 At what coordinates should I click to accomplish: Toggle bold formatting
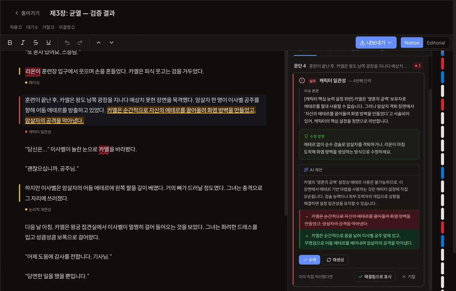(10, 42)
